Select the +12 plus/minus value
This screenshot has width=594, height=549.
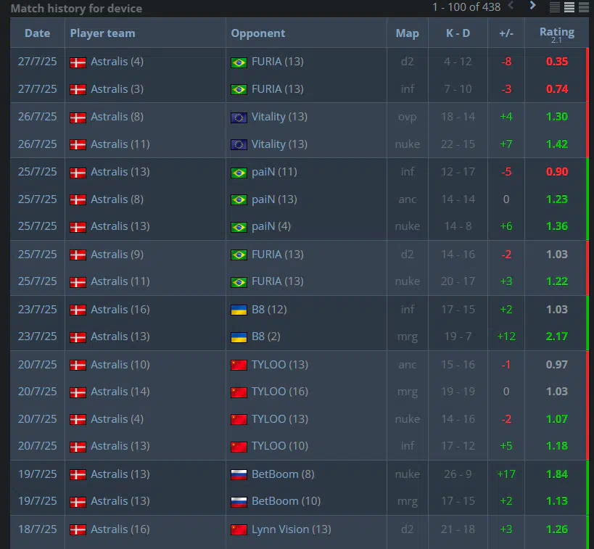(506, 337)
